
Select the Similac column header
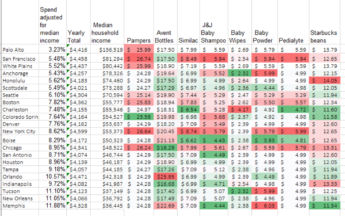(x=188, y=22)
